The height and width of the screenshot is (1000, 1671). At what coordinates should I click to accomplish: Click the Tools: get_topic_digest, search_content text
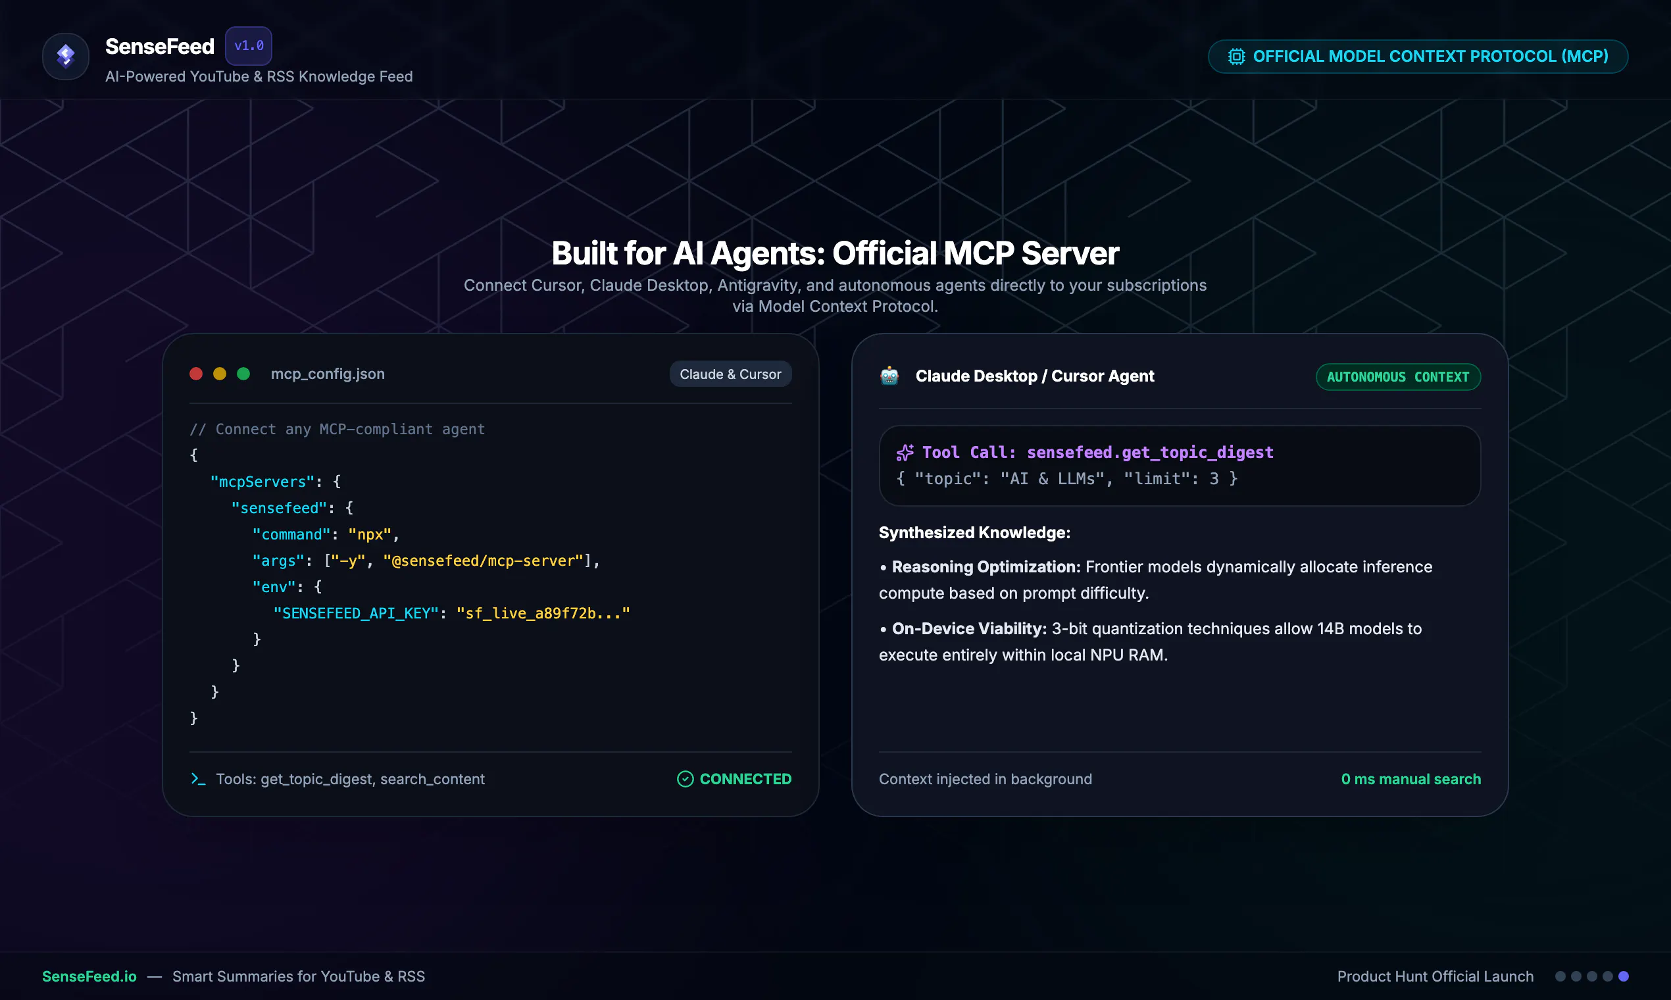coord(350,779)
